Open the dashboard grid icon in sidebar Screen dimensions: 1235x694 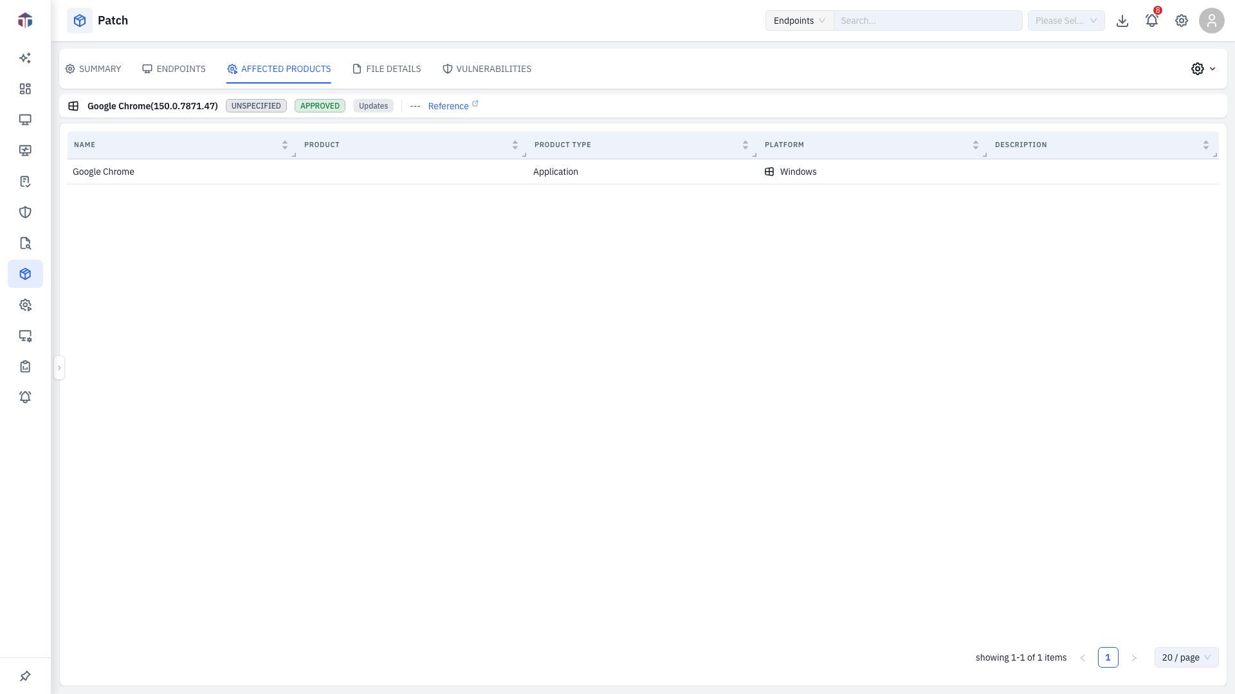click(x=25, y=89)
